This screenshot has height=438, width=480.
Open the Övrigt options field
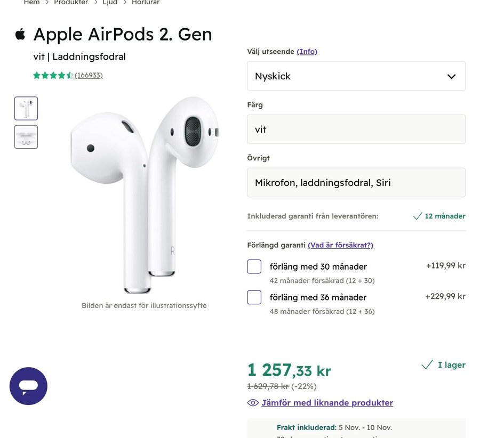point(356,183)
